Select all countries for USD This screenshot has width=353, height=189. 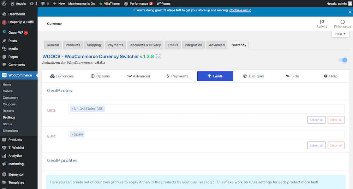[316, 120]
